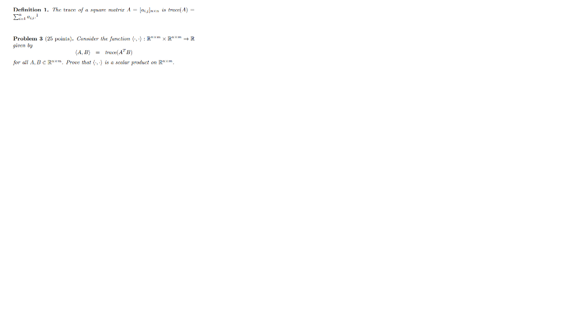Click the equals sign in the centered equation
This screenshot has width=583, height=328.
[x=97, y=52]
